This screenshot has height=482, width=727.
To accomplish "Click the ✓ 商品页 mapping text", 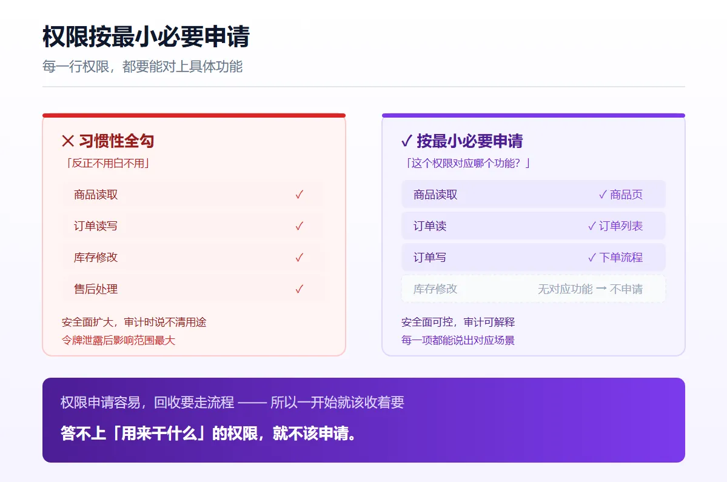I will click(x=620, y=195).
